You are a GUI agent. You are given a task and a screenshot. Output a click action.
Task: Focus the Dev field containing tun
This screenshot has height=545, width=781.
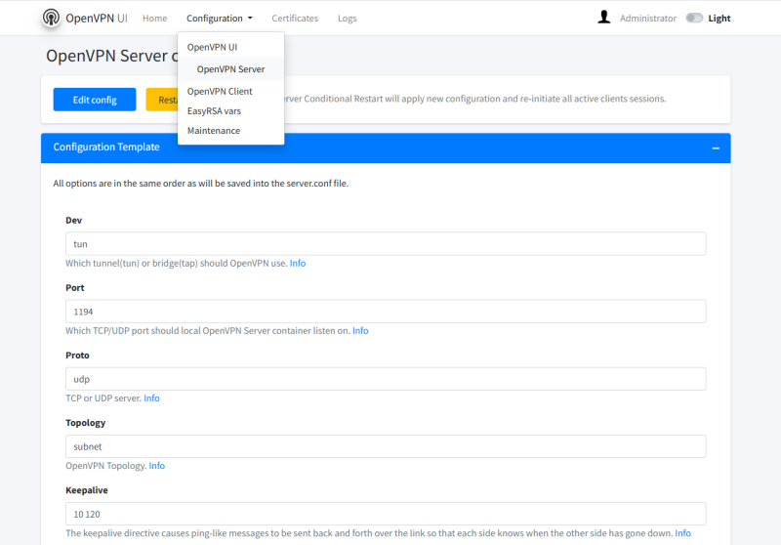point(386,243)
